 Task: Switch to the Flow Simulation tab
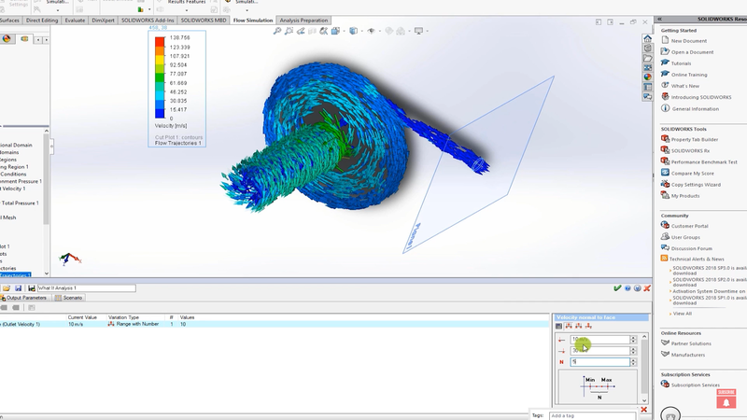point(251,19)
